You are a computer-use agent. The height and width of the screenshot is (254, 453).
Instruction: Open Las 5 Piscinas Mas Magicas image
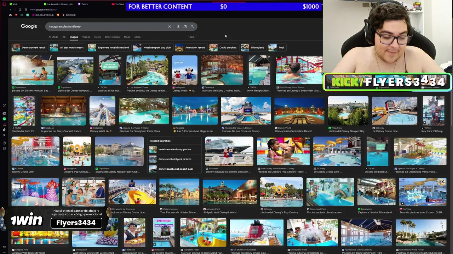coord(195,111)
